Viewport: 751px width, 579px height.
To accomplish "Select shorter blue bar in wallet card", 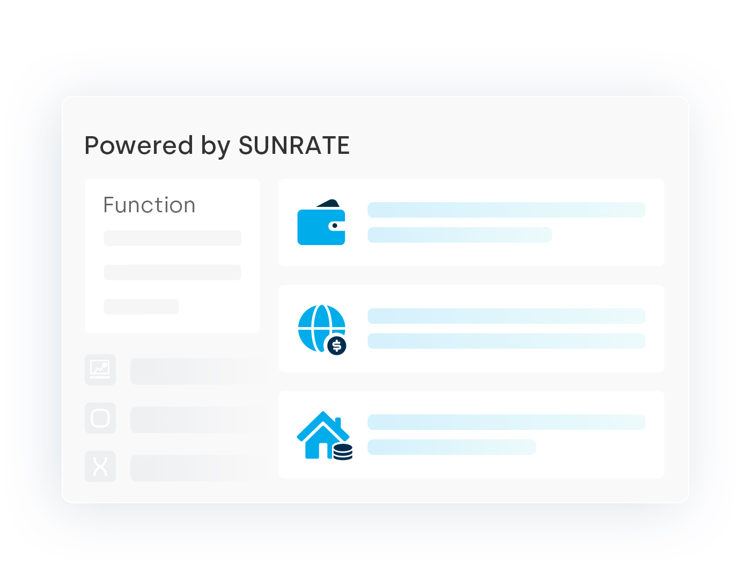I will 459,235.
